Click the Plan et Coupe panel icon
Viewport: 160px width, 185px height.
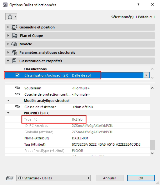(x=14, y=36)
